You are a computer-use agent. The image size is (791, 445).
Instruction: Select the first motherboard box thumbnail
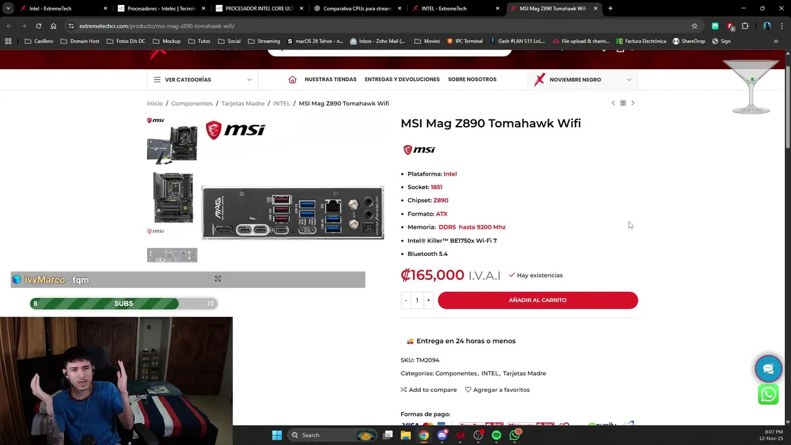(172, 141)
